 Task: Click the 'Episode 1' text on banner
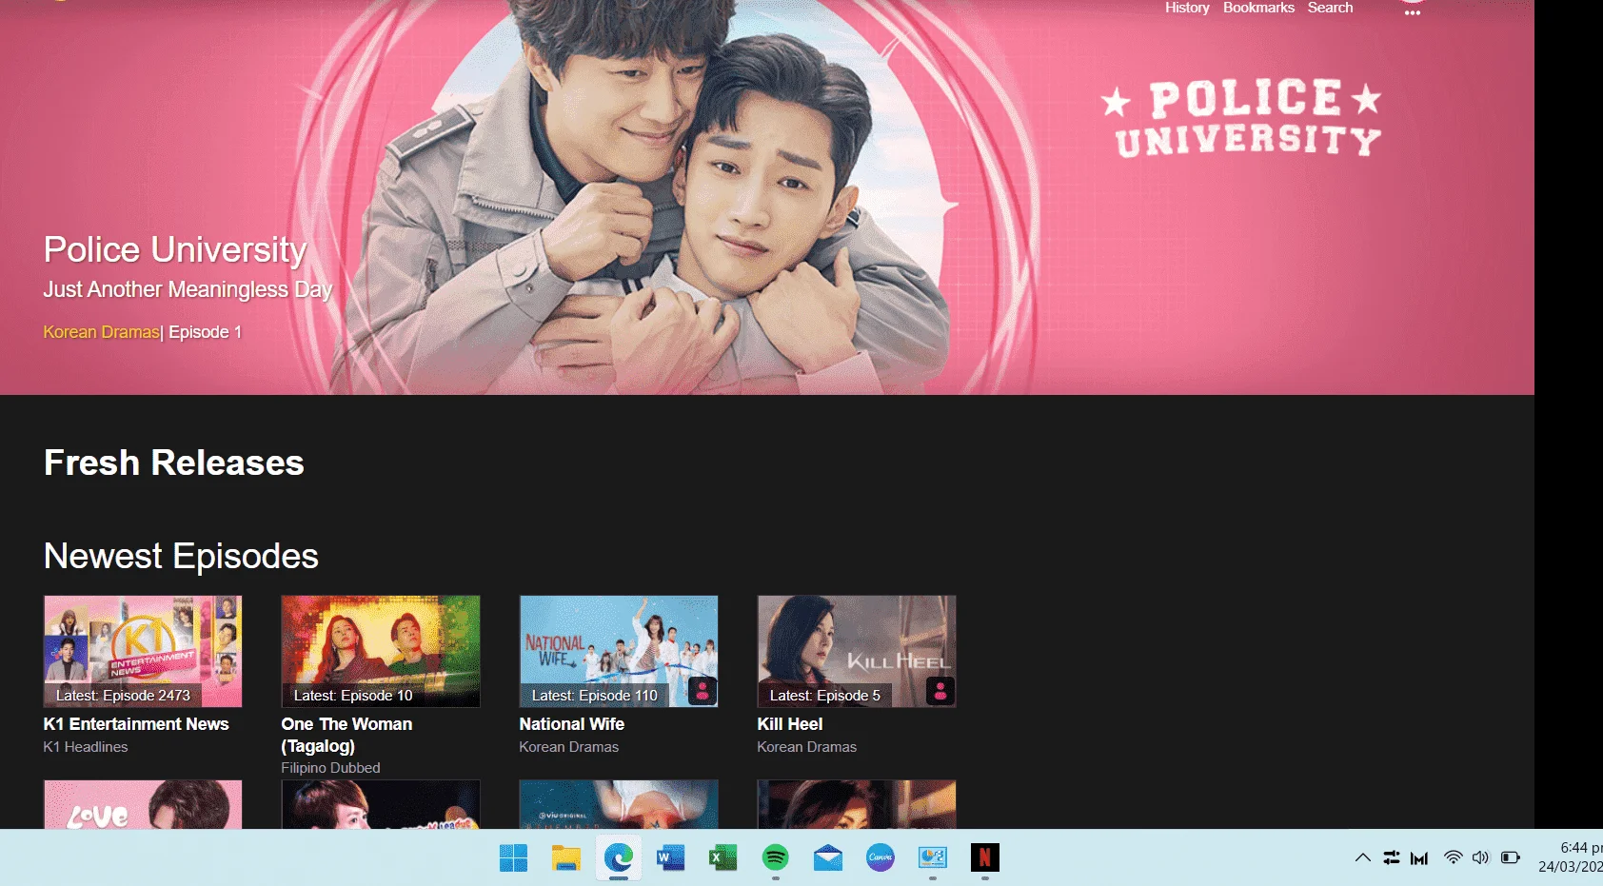point(205,332)
